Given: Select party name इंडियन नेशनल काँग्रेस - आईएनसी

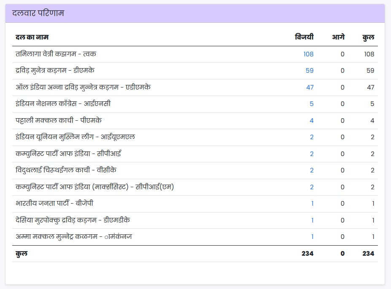Looking at the screenshot, I should pos(63,104).
